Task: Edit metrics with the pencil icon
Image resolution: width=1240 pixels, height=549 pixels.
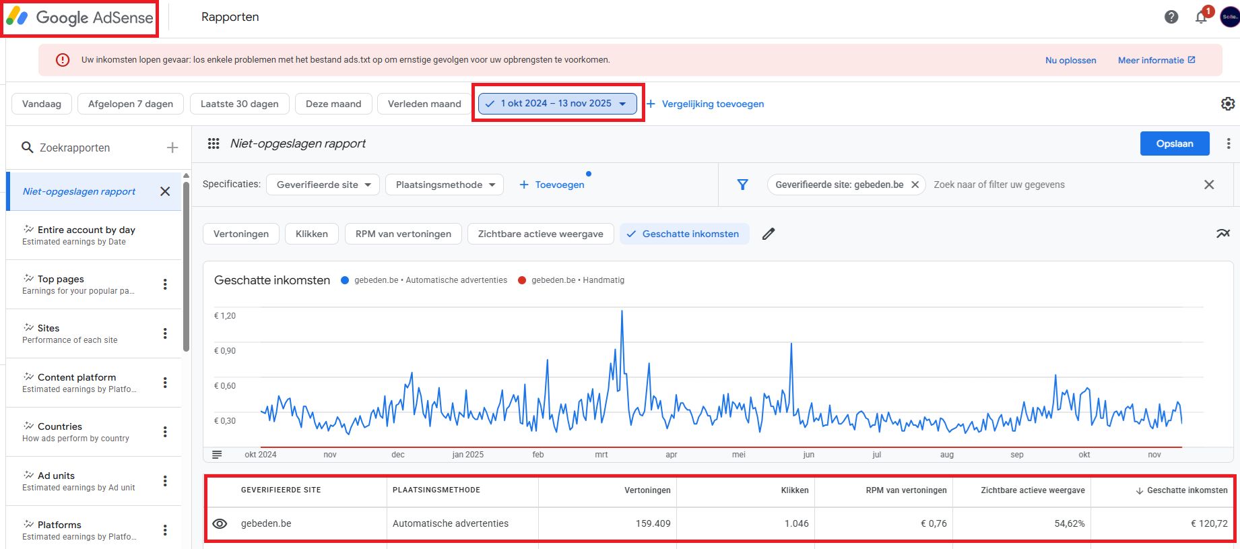Action: pos(769,234)
